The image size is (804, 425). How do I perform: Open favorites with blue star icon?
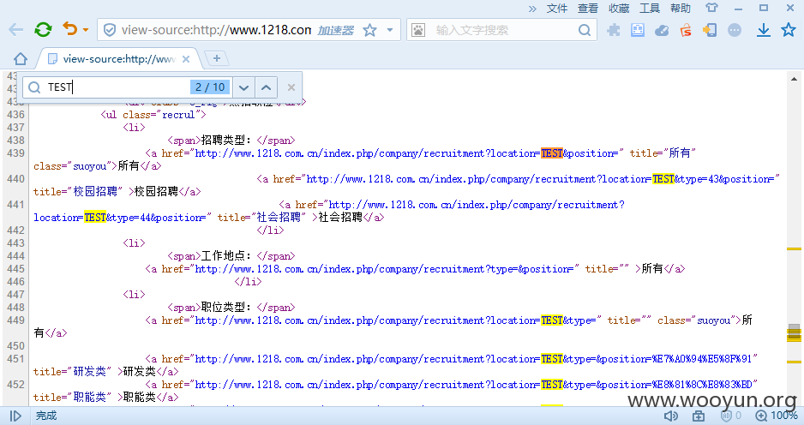point(789,30)
